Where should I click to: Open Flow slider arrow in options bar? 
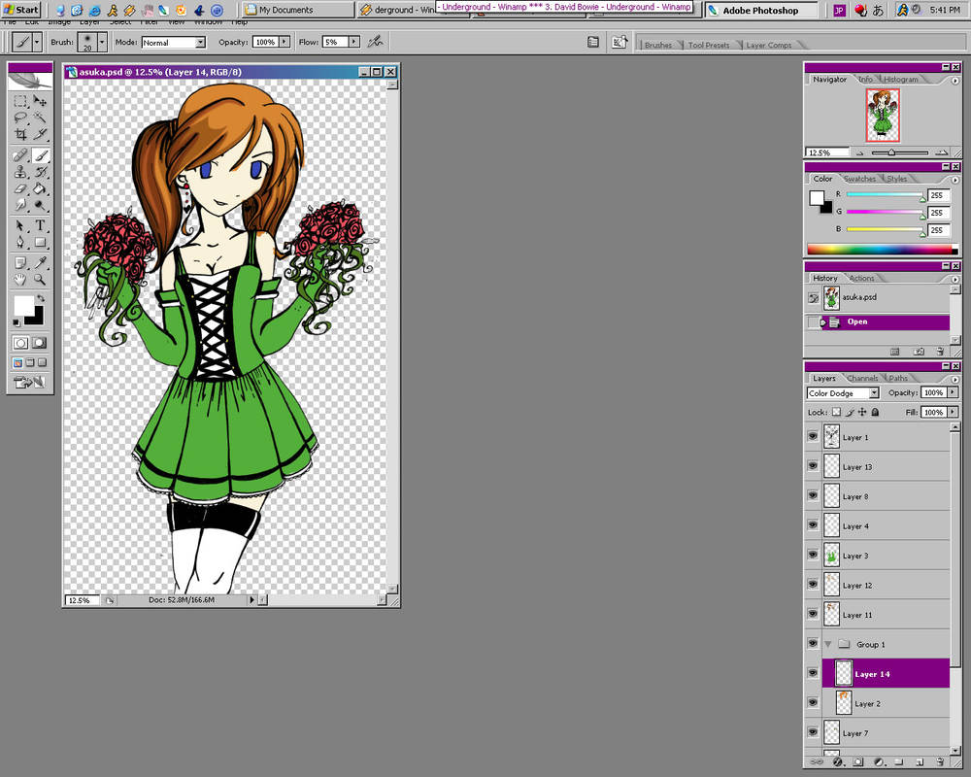[x=353, y=42]
